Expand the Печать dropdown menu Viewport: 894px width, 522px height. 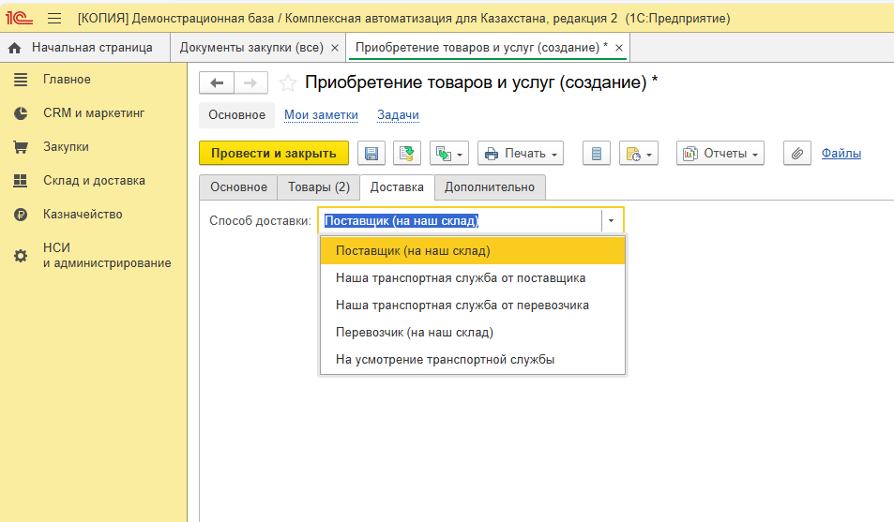pyautogui.click(x=521, y=154)
